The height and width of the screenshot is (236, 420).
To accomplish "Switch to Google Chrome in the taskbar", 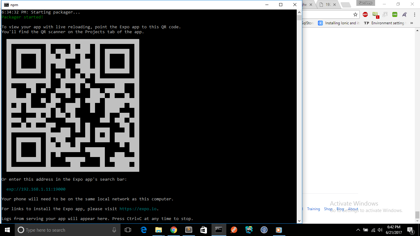I will pyautogui.click(x=174, y=230).
